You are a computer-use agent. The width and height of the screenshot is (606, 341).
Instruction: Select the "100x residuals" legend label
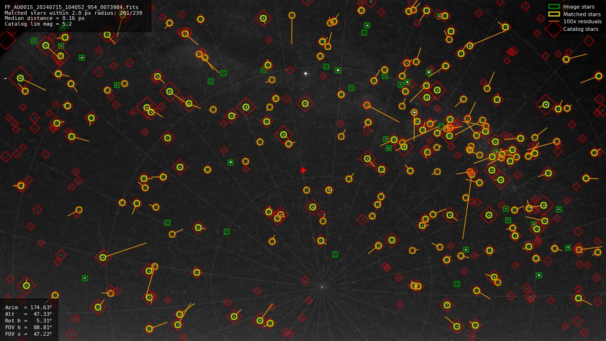pyautogui.click(x=582, y=21)
